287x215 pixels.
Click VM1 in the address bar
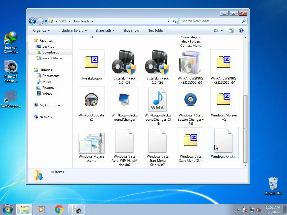63,21
